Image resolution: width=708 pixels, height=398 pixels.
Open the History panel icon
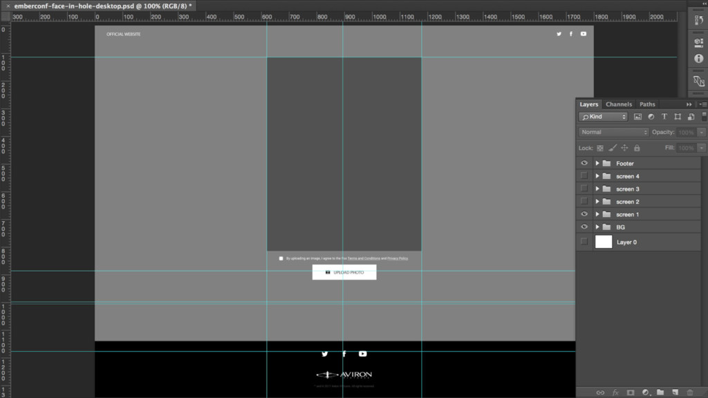click(698, 21)
